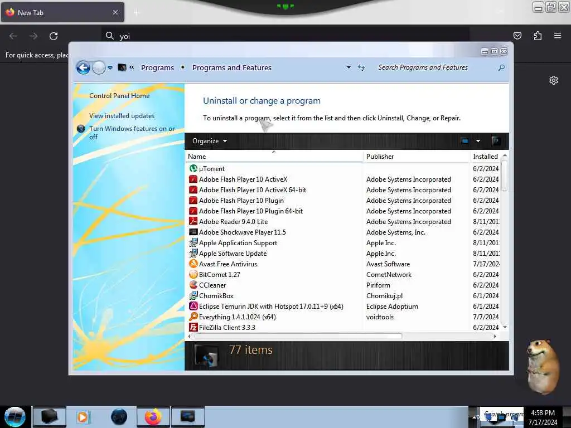The image size is (571, 428).
Task: Click publisher 'voidtools' cell
Action: click(x=380, y=317)
